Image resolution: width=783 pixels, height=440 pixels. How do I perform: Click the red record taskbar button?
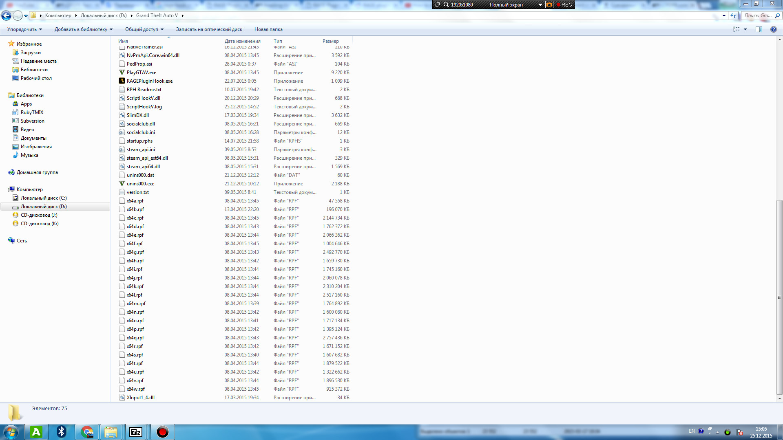[x=162, y=432]
